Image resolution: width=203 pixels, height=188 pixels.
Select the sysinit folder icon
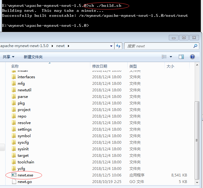14,149
